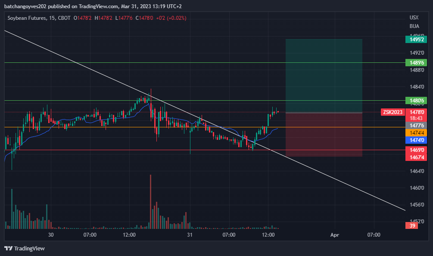Click the tallest red volume bar
The image size is (433, 256).
click(x=150, y=202)
